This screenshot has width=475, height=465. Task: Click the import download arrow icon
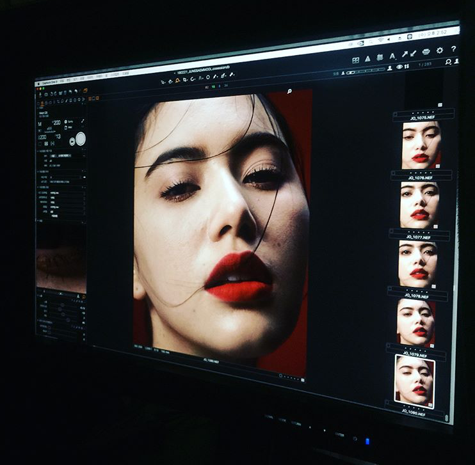pyautogui.click(x=40, y=95)
